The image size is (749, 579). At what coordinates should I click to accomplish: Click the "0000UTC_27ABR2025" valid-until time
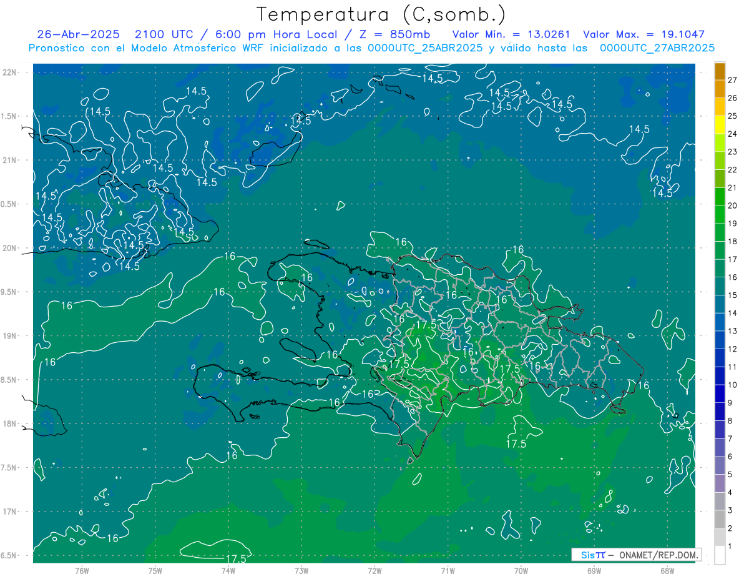click(657, 48)
